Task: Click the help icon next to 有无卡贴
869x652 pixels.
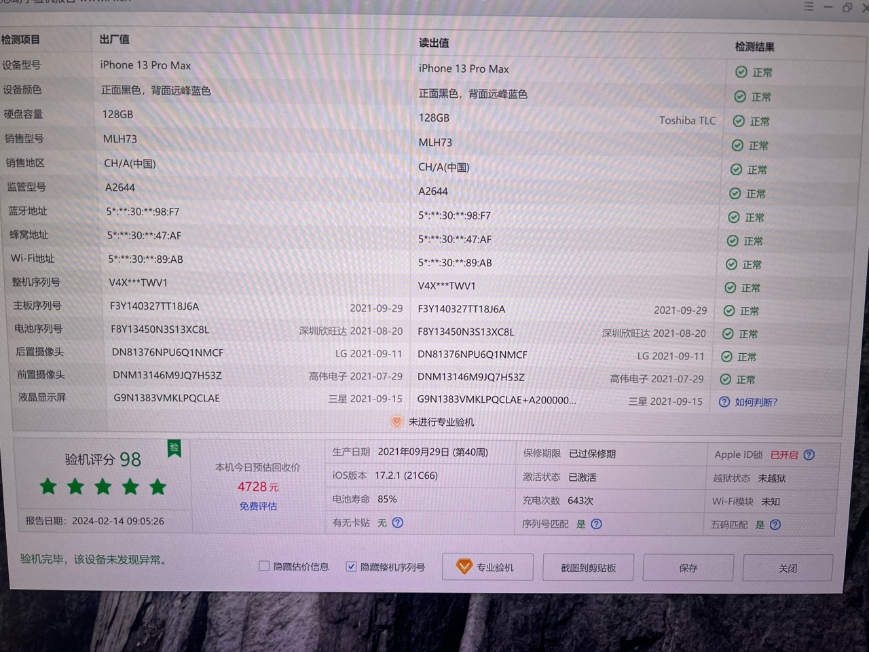Action: click(398, 523)
